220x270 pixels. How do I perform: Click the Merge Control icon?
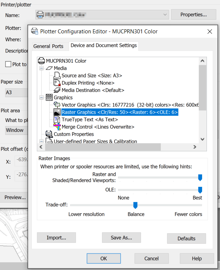57,127
